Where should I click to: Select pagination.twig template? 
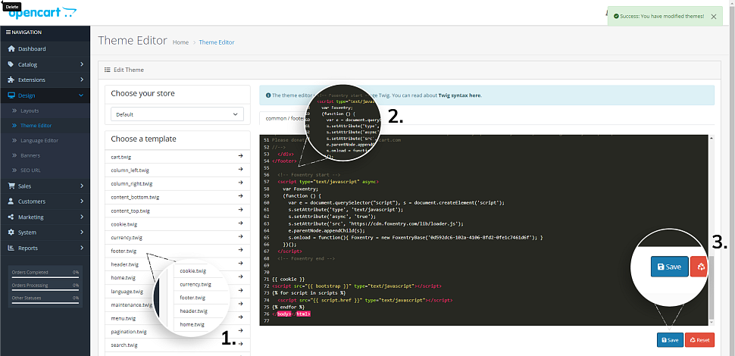pyautogui.click(x=129, y=332)
